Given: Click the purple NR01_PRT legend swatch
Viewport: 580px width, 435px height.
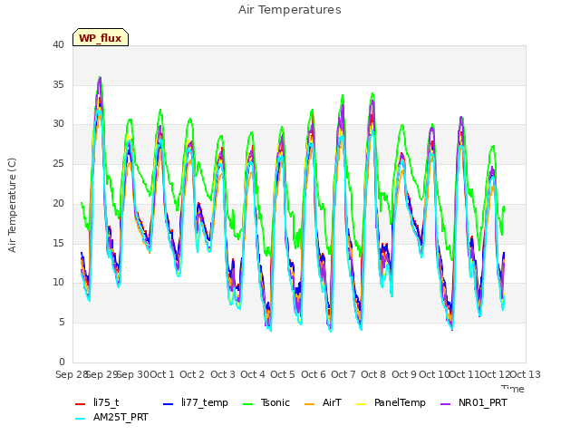Looking at the screenshot, I should coord(446,403).
